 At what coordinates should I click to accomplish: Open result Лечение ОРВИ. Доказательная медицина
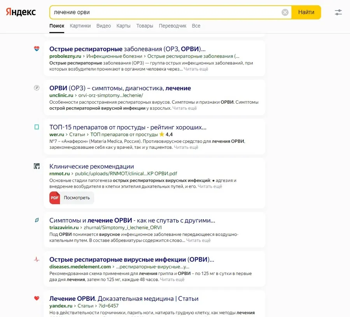(124, 298)
